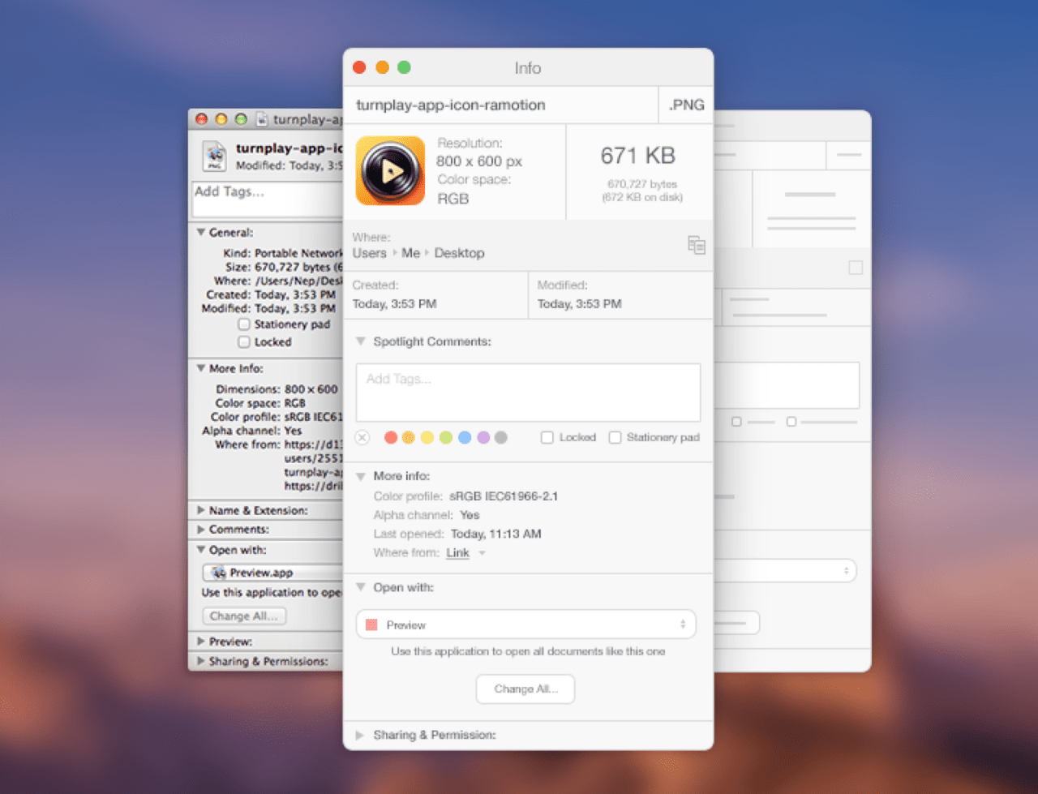
Task: Collapse the Spotlight Comments section
Action: 361,342
